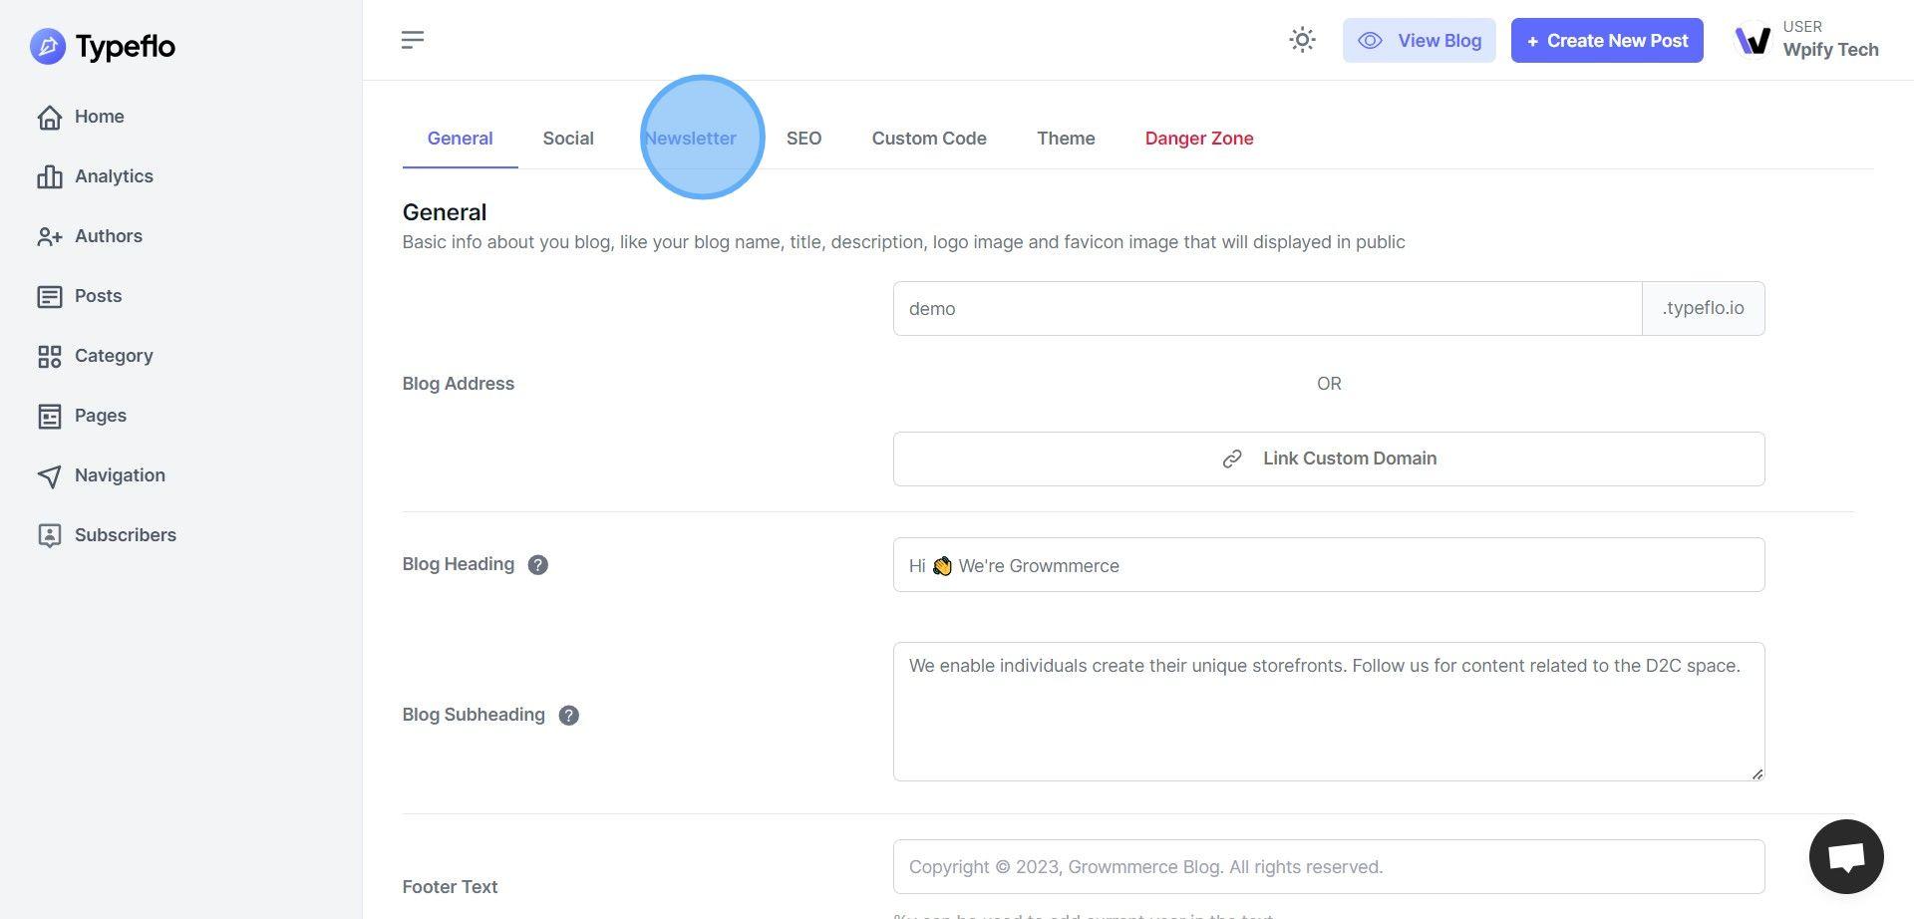Open Wpify Tech user profile menu

(1806, 40)
